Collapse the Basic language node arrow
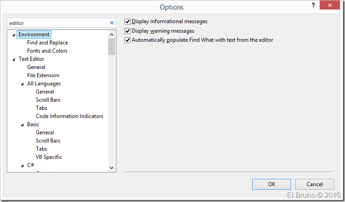 pos(22,125)
